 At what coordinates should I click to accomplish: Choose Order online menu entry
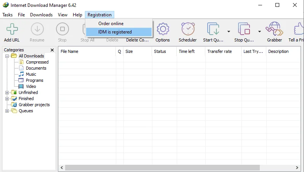click(118, 24)
